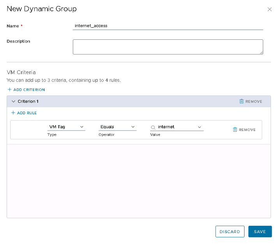Click the magnifier icon in the Value field
Screen dimensions: 278x244
coord(153,127)
